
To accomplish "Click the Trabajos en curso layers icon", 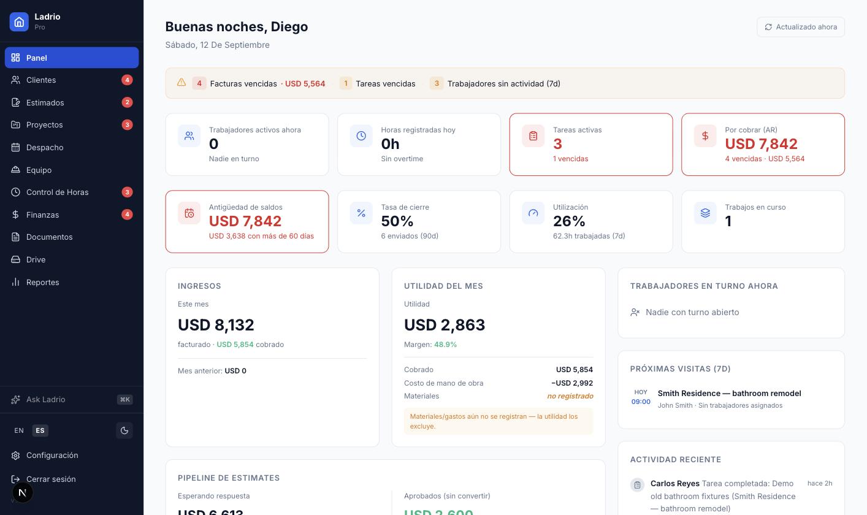I will tap(705, 213).
